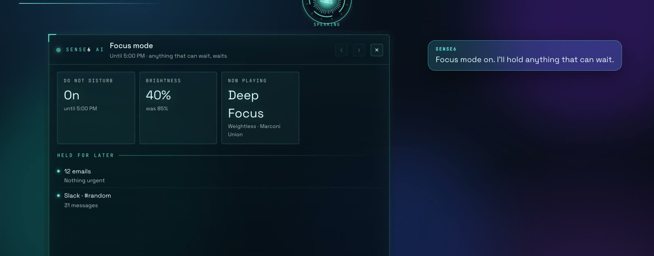
Task: Click the HELD FOR LATER heading
Action: point(85,155)
